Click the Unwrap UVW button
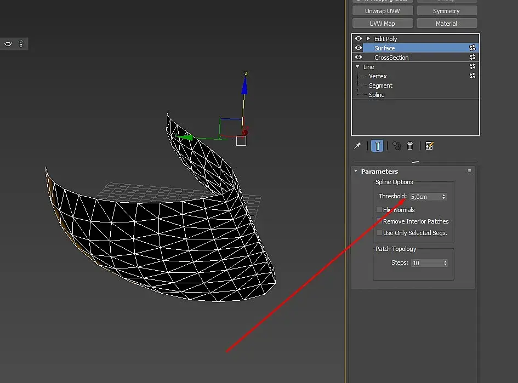518x383 pixels. click(x=382, y=11)
